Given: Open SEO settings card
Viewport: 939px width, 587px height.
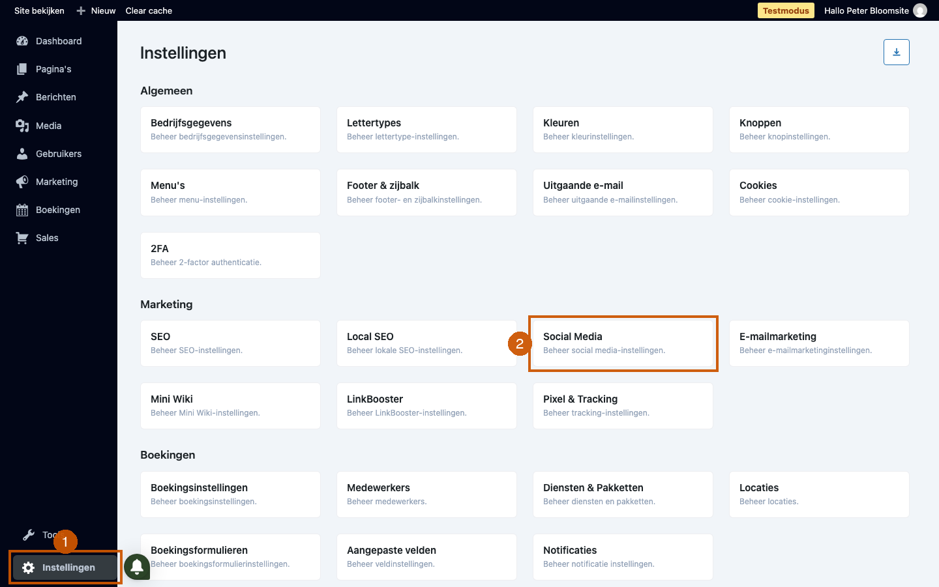Looking at the screenshot, I should 230,343.
